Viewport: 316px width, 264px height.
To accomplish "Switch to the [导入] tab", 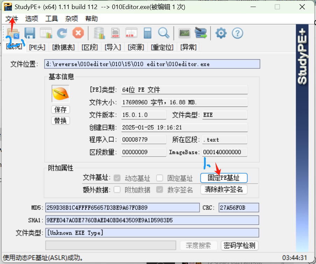I will [113, 47].
